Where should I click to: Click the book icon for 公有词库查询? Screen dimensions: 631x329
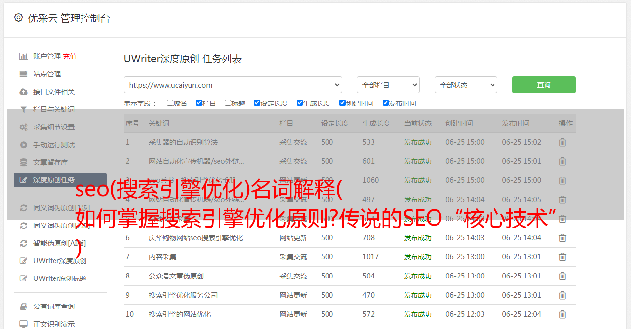[x=23, y=306]
